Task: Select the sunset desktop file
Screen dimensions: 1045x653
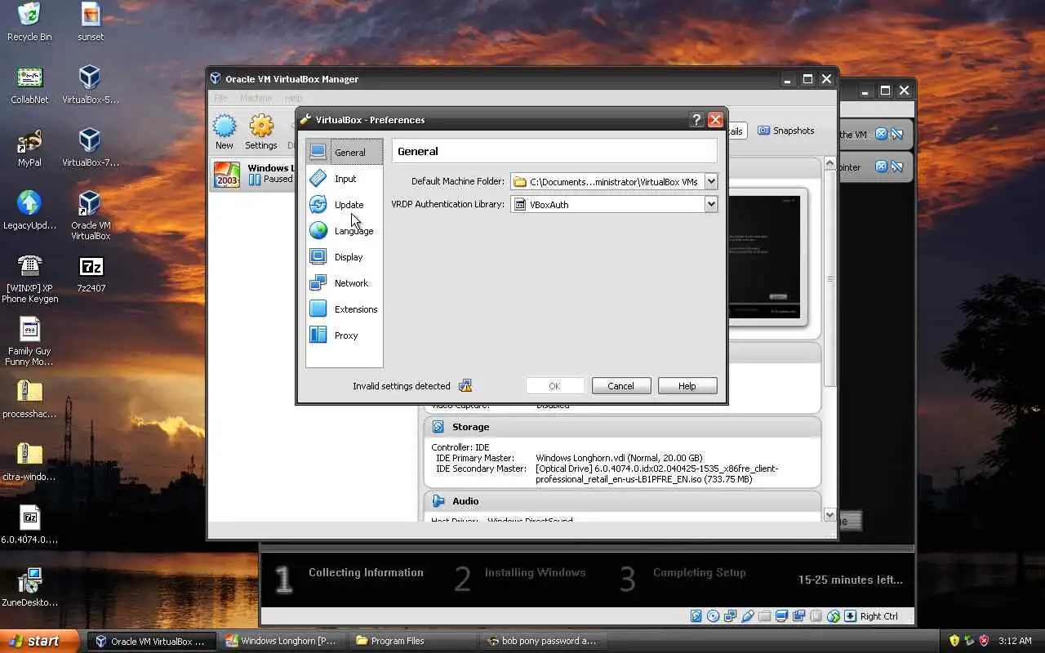Action: (91, 22)
